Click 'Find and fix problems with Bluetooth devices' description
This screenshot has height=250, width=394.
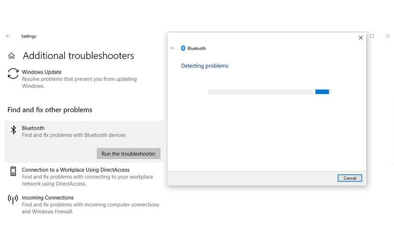point(74,135)
